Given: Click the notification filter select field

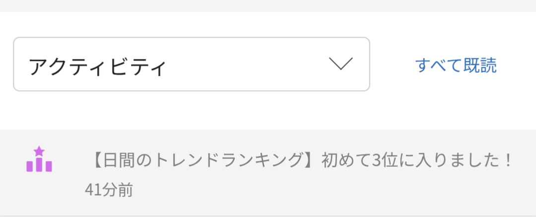Looking at the screenshot, I should coord(191,64).
